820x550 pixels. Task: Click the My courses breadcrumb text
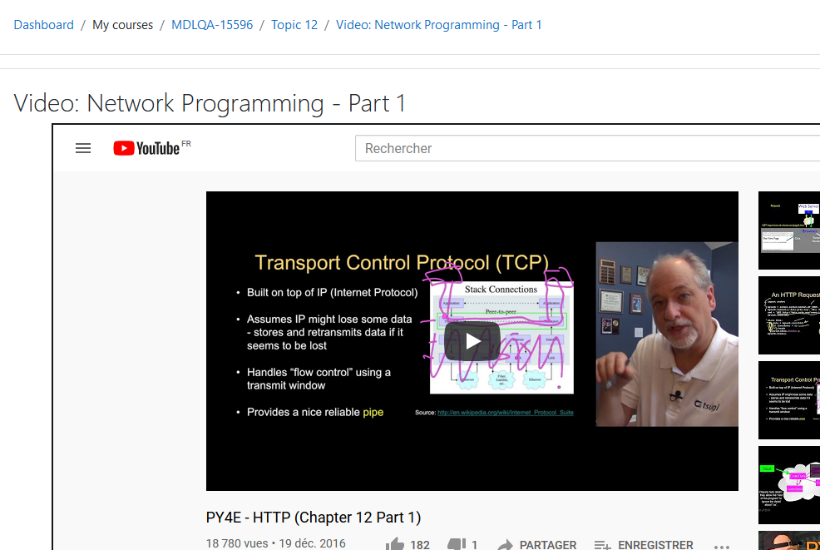tap(122, 25)
